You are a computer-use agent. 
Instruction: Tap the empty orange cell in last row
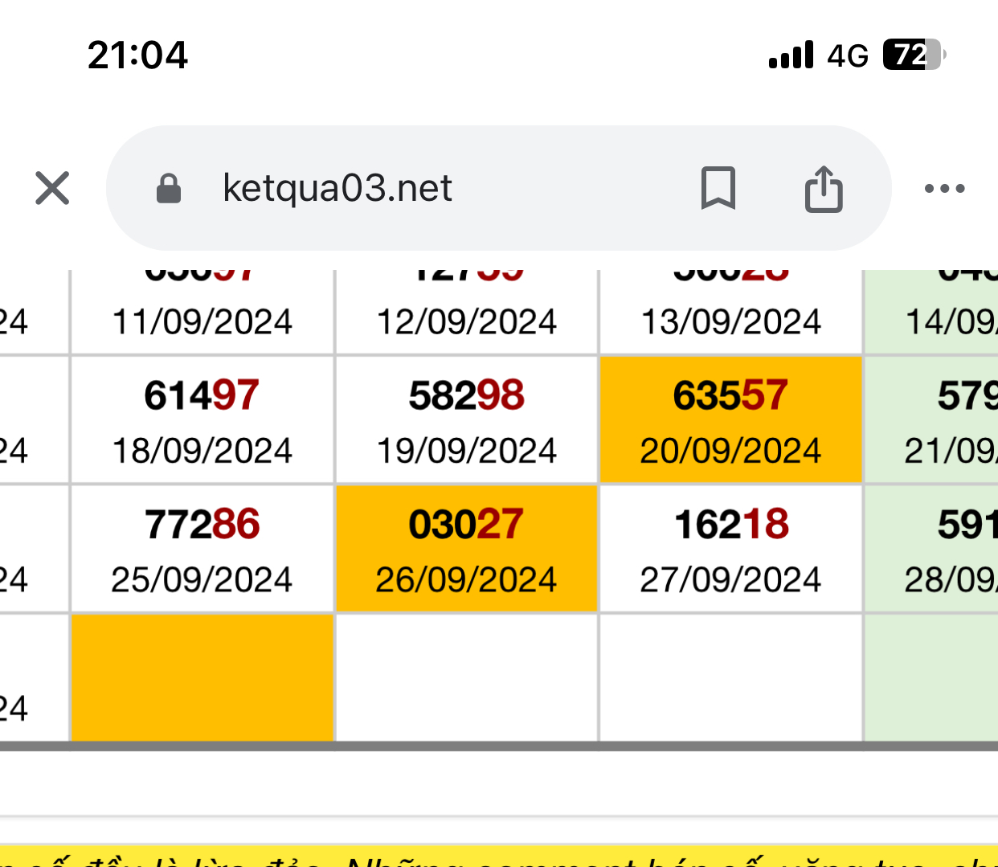click(x=202, y=677)
